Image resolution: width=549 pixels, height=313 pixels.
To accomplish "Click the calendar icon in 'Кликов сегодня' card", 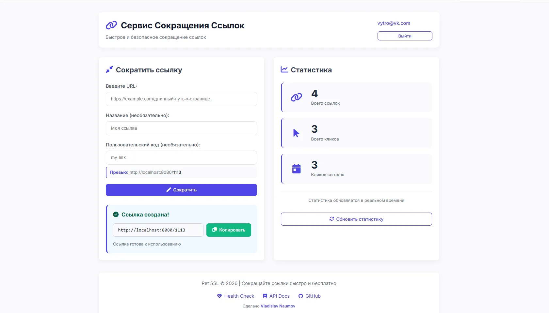I will [x=297, y=169].
